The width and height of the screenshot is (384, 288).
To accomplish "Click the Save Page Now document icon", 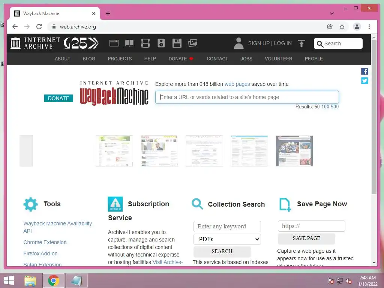I will click(x=285, y=205).
